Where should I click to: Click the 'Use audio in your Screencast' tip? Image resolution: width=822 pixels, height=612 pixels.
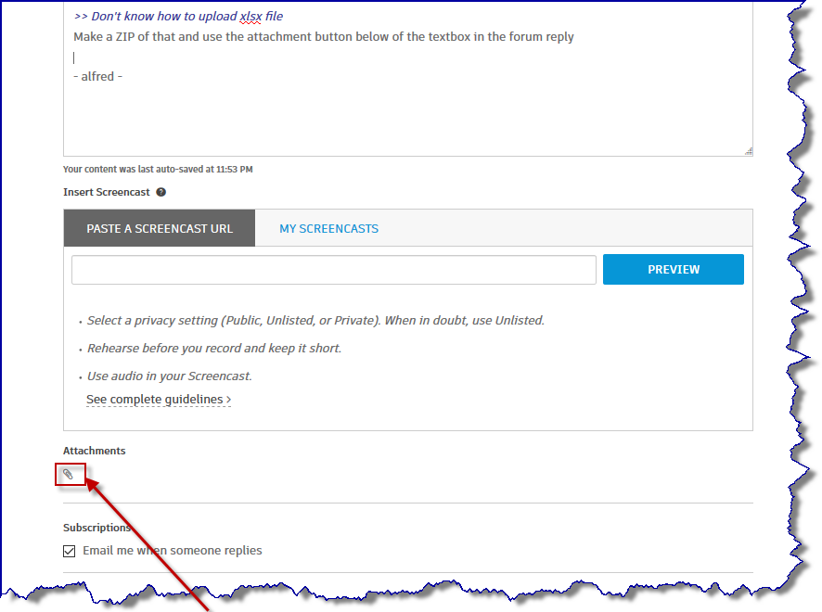[170, 376]
